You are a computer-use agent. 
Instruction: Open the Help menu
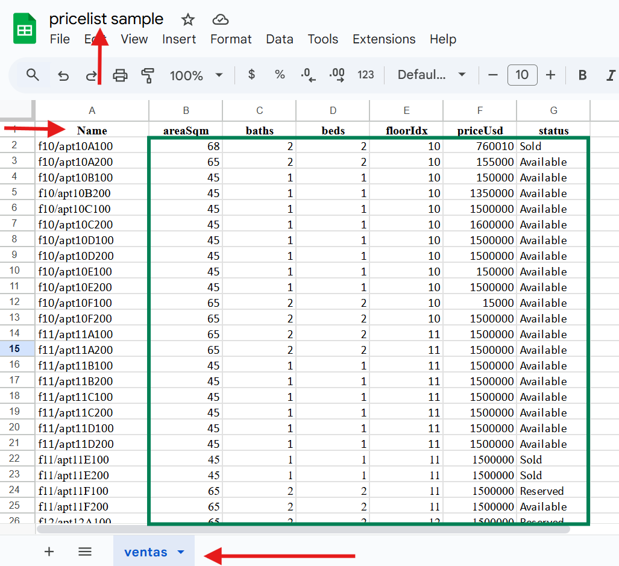coord(443,39)
